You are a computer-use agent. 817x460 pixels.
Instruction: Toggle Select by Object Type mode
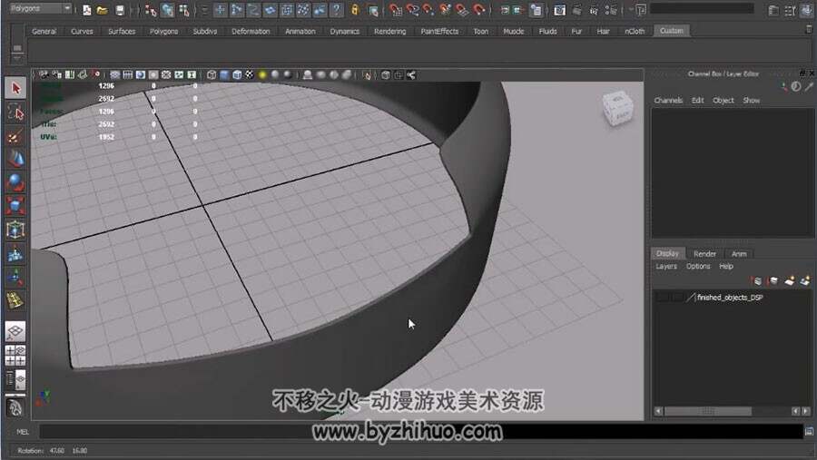click(167, 10)
